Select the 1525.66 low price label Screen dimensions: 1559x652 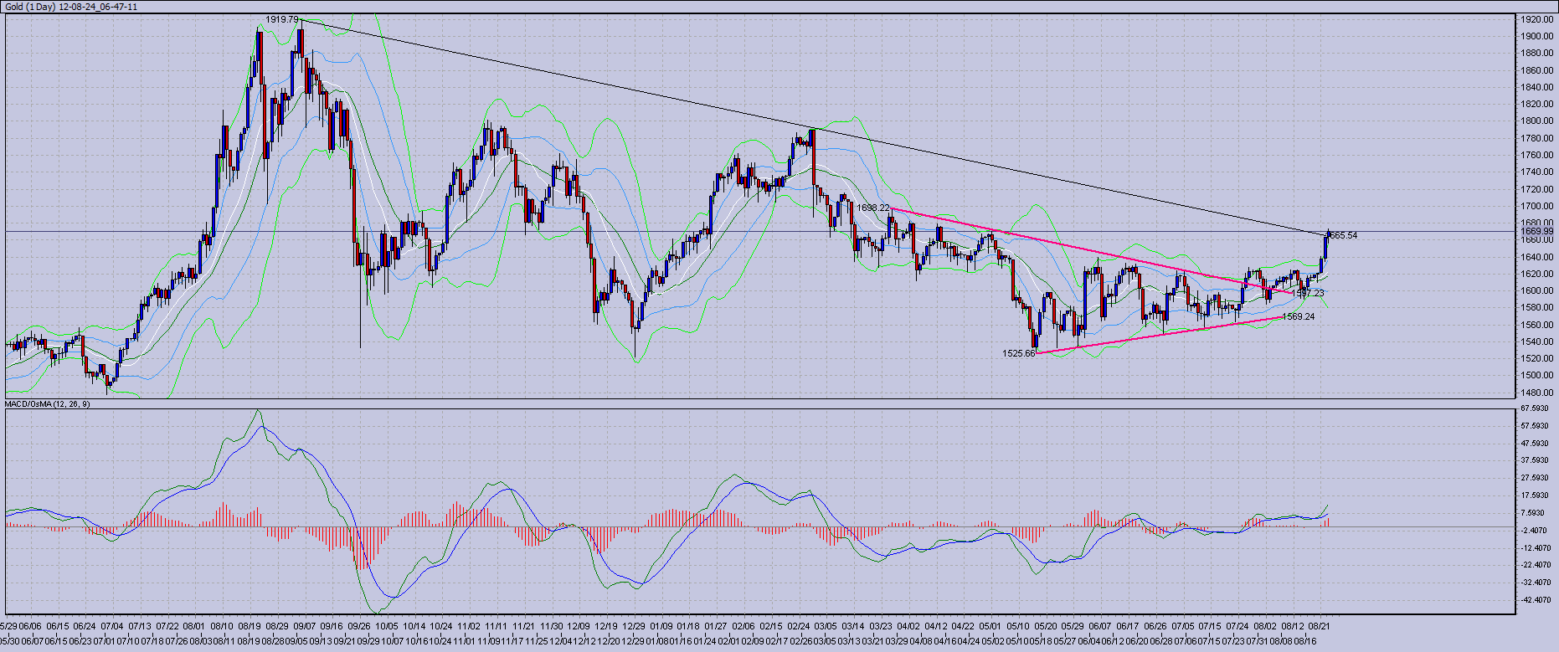[1019, 353]
